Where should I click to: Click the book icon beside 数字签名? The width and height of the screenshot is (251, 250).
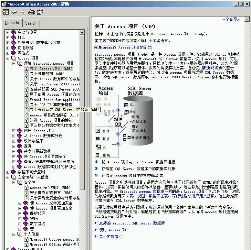(x=26, y=223)
